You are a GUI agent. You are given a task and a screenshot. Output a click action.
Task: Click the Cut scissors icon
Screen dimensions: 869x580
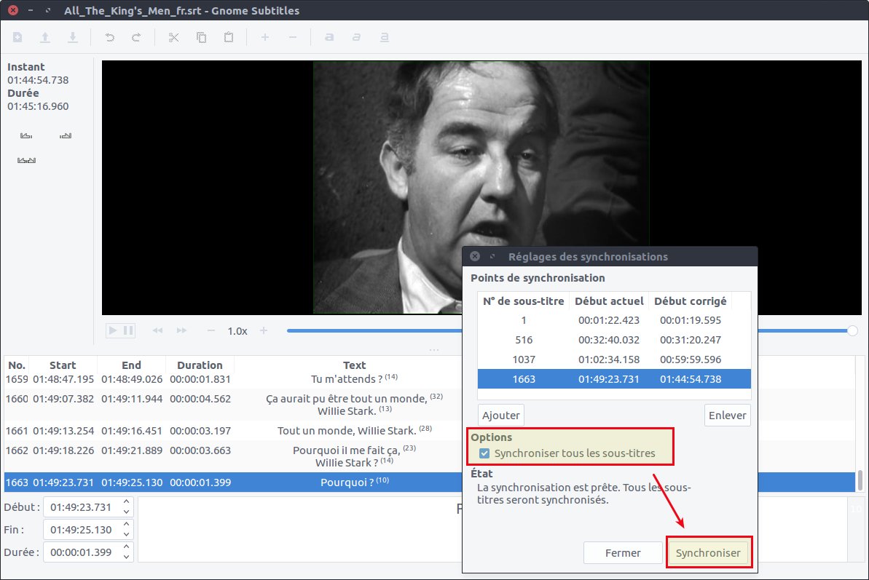(174, 37)
